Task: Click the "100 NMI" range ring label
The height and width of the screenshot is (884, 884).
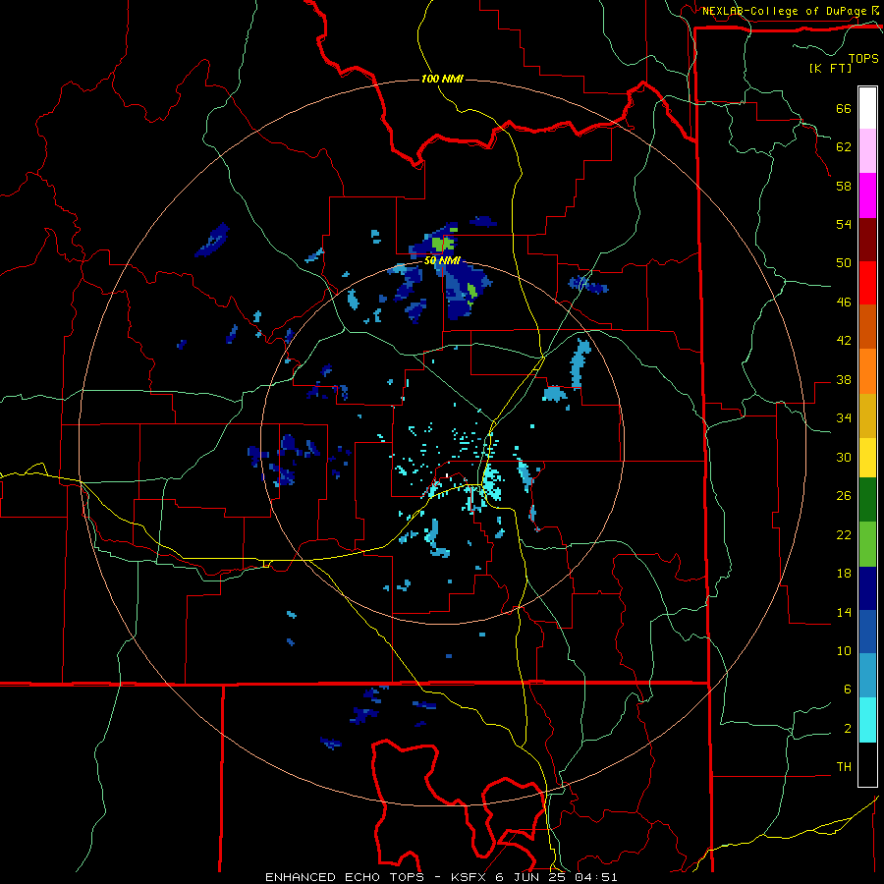Action: pyautogui.click(x=442, y=79)
